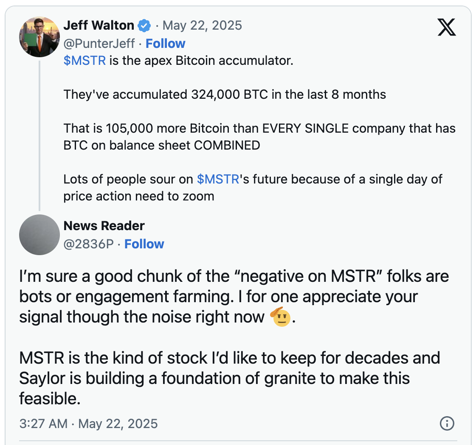This screenshot has height=445, width=473.
Task: Open the News Reader display name
Action: (104, 226)
